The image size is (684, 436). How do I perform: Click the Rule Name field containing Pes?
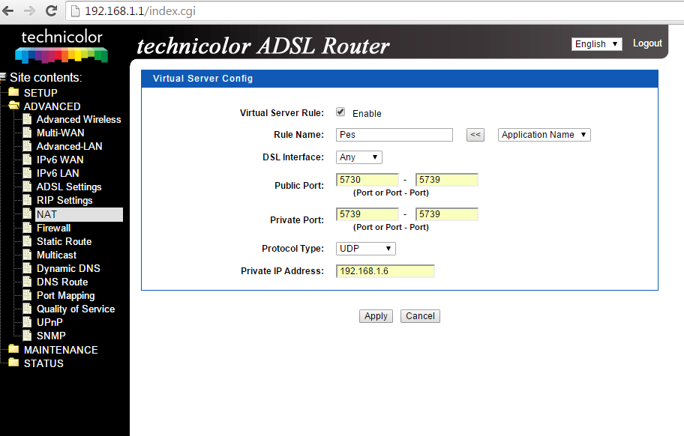(x=394, y=135)
